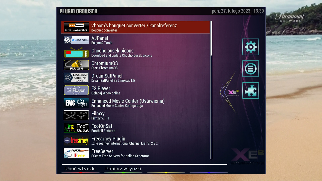Open the ChromiumOS plugin icon
The height and width of the screenshot is (181, 322).
[x=76, y=65]
